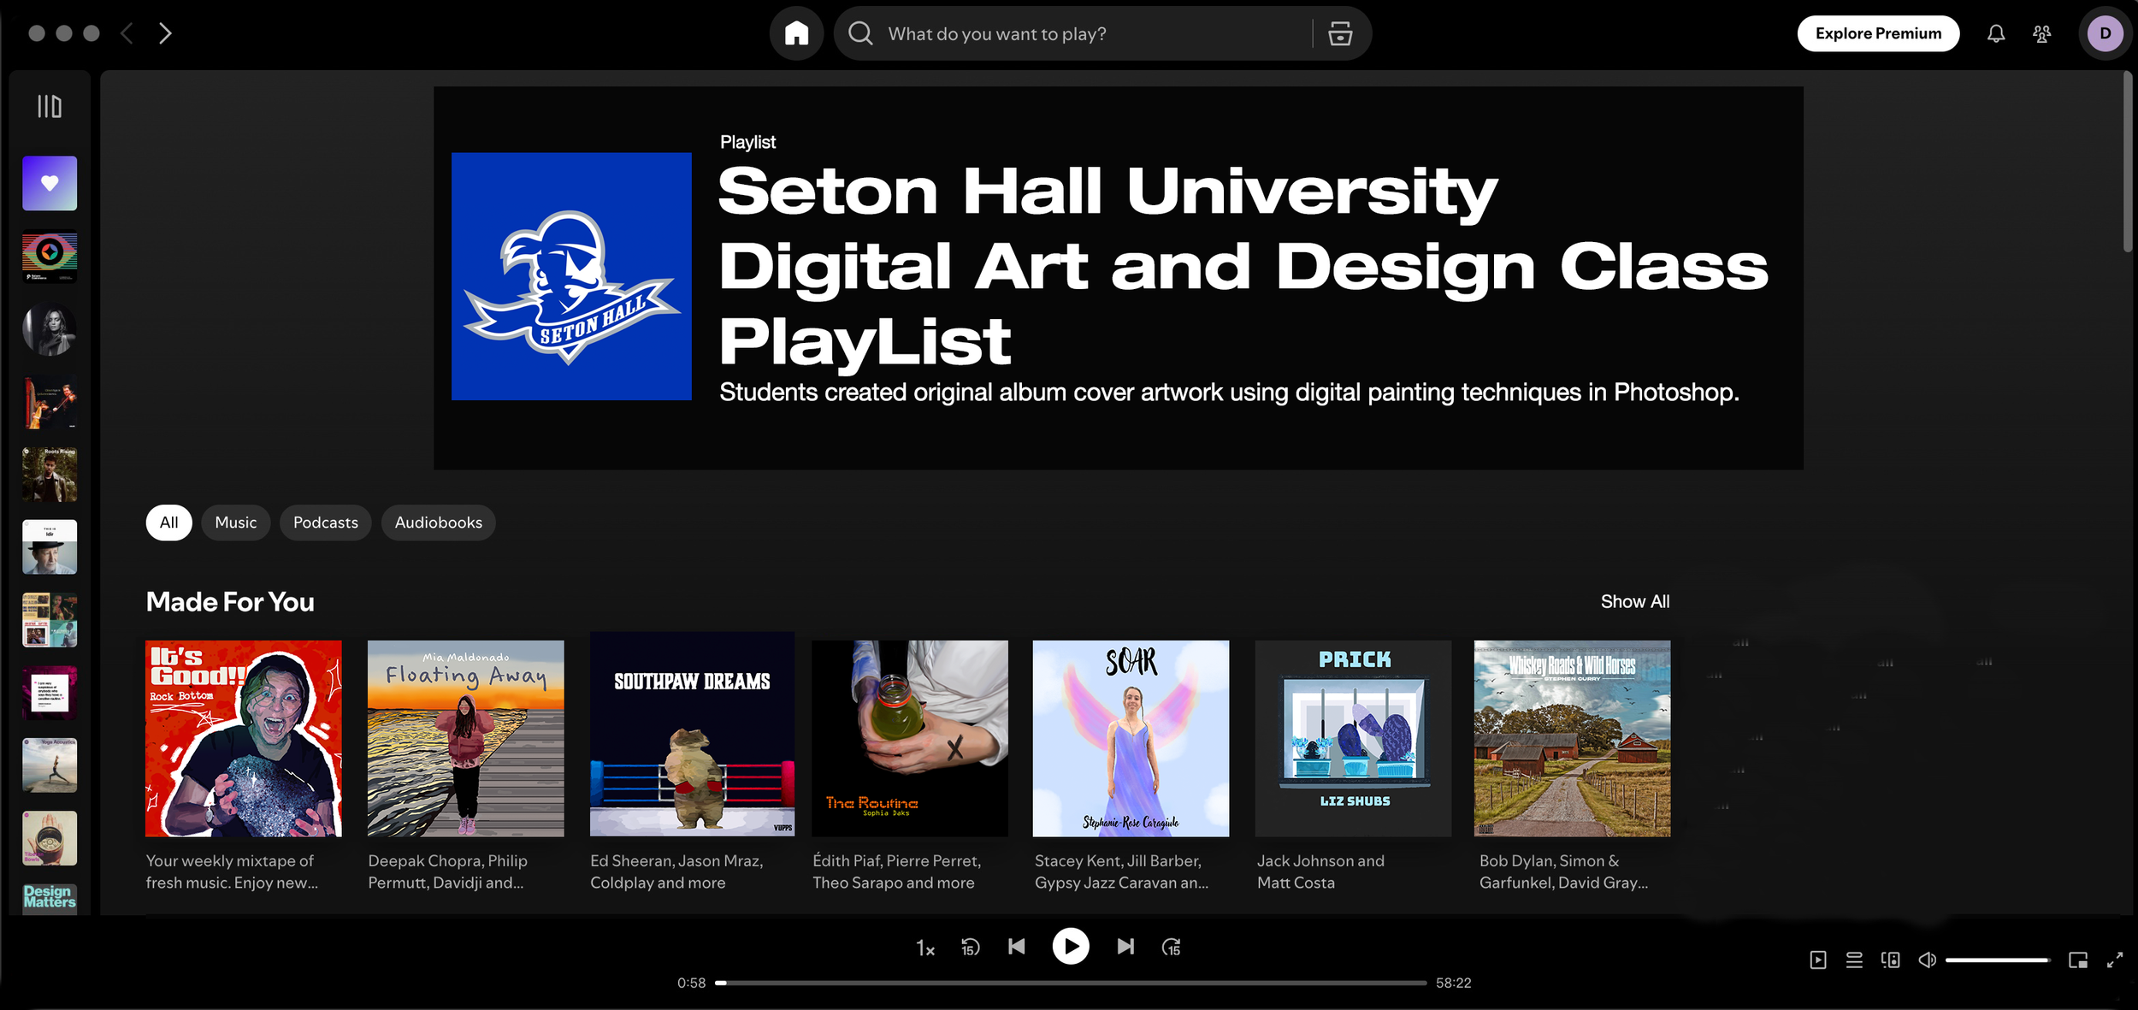
Task: Click the Home icon button
Action: click(796, 33)
